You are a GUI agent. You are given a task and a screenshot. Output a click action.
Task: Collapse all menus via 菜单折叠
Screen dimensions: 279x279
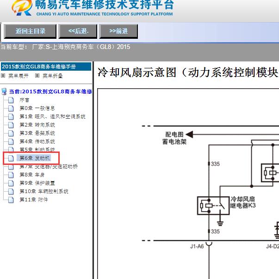tap(53, 76)
